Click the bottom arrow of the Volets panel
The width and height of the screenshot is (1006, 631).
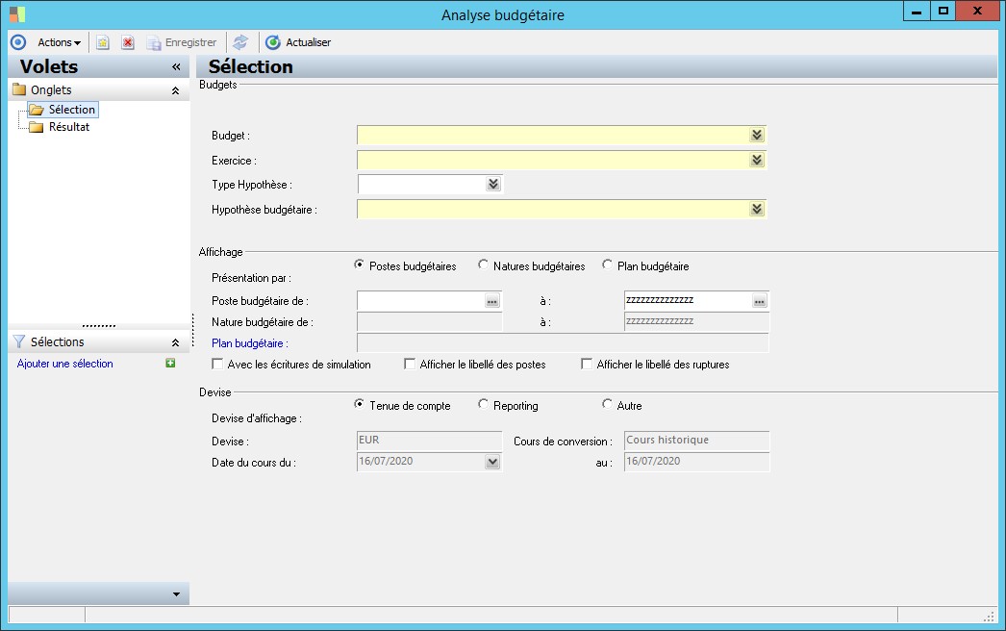click(x=176, y=593)
